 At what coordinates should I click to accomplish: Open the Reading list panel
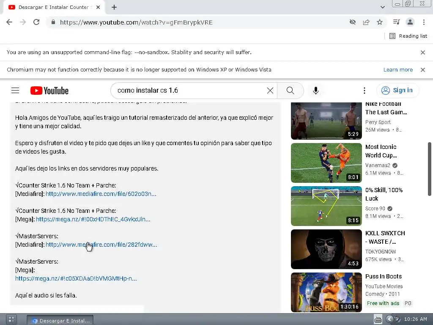[408, 36]
